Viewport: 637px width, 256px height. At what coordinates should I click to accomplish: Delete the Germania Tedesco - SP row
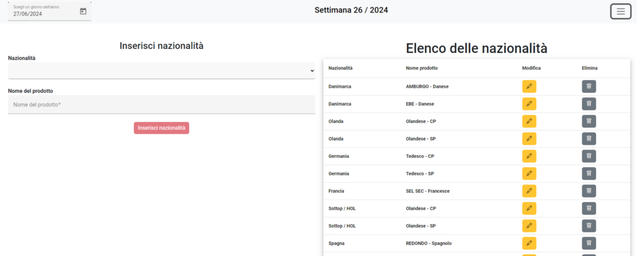tap(588, 173)
